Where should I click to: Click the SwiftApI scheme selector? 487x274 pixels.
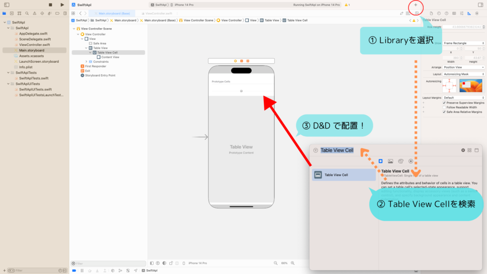coord(159,5)
